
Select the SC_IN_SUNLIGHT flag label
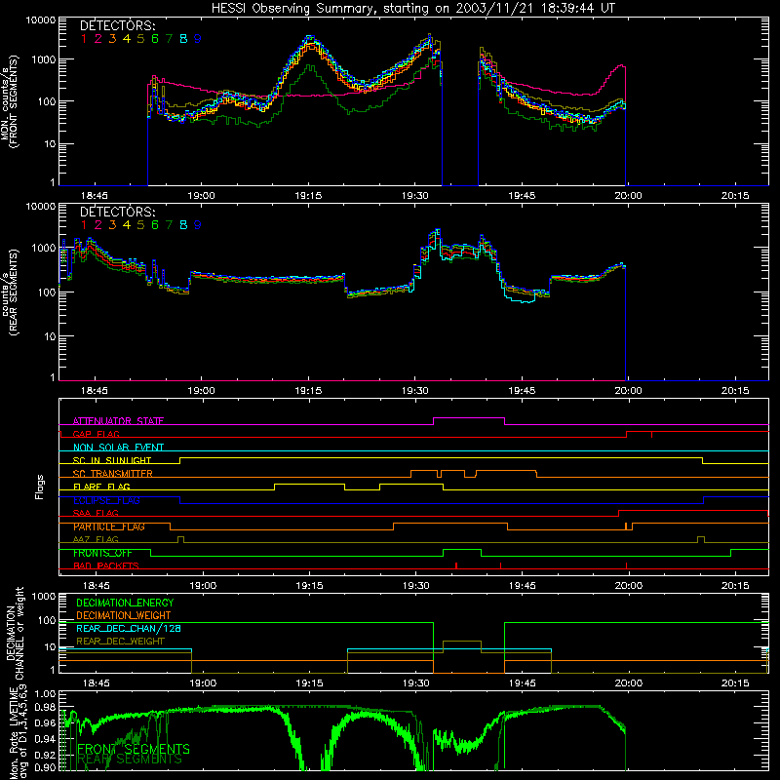pos(112,460)
